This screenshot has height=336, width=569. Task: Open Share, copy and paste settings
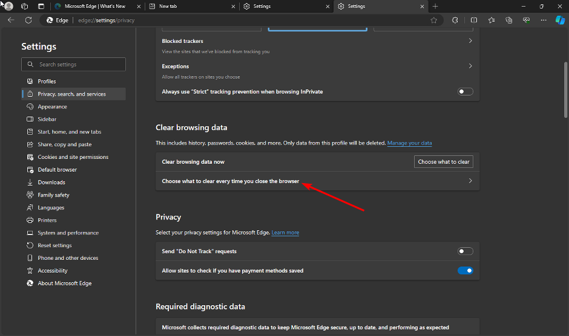click(x=74, y=144)
